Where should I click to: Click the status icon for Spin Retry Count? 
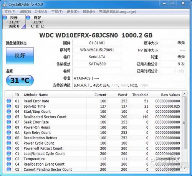point(9,132)
